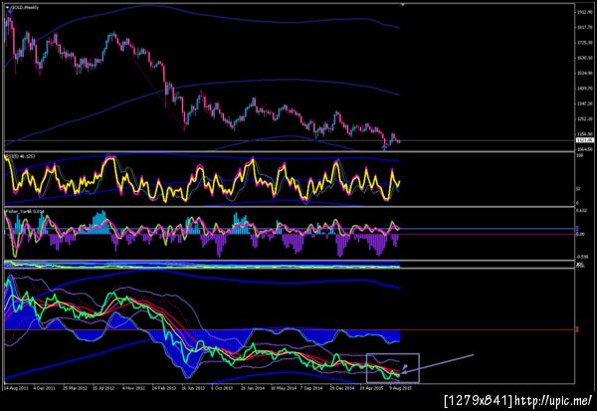Click the 7 Sep 2014 date label
Screen dimensions: 597x411
pos(311,388)
